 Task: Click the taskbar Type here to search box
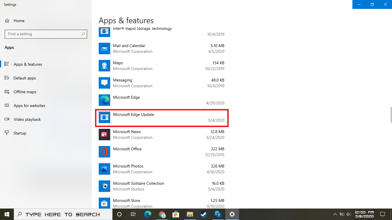click(63, 214)
